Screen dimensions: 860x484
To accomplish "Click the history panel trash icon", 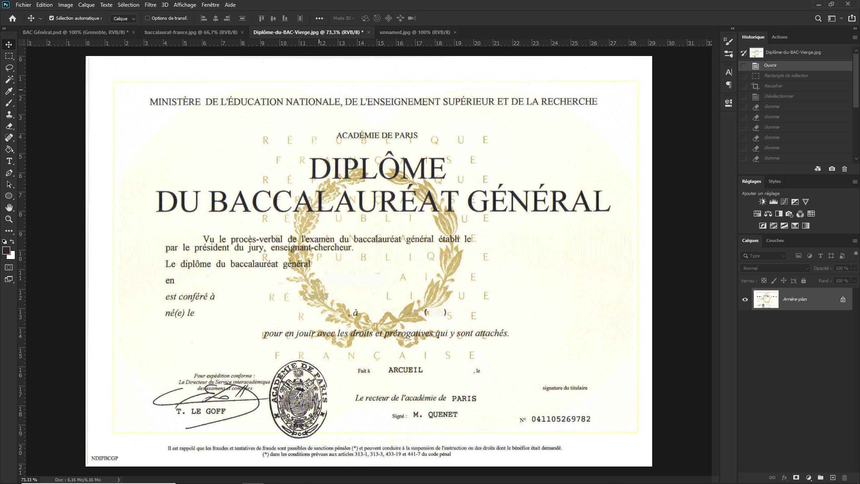I will tap(844, 169).
